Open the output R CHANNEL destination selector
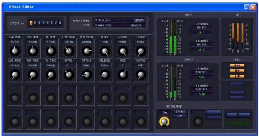The width and height of the screenshot is (259, 136). [202, 89]
